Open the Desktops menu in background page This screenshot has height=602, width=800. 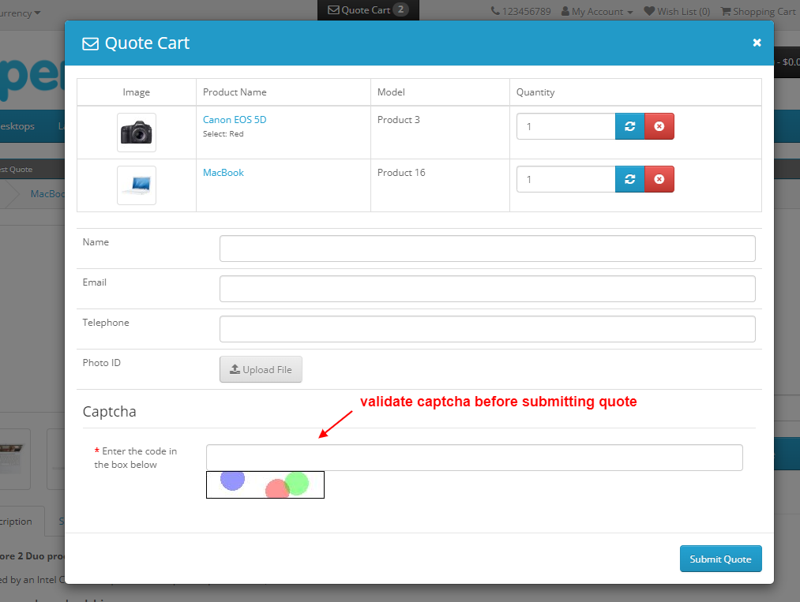[17, 126]
